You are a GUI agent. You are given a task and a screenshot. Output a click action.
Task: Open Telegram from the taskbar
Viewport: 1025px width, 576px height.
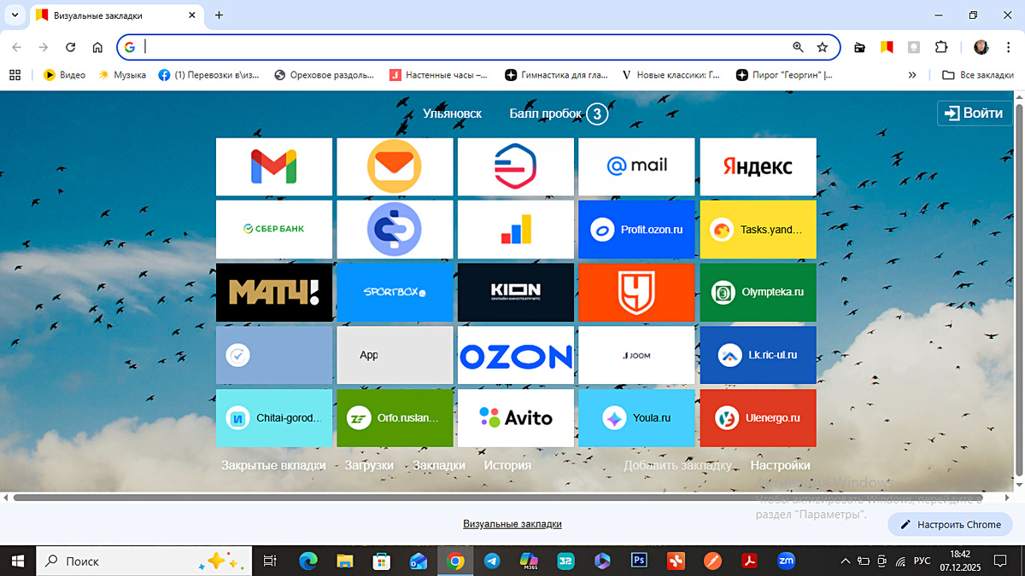click(x=492, y=561)
